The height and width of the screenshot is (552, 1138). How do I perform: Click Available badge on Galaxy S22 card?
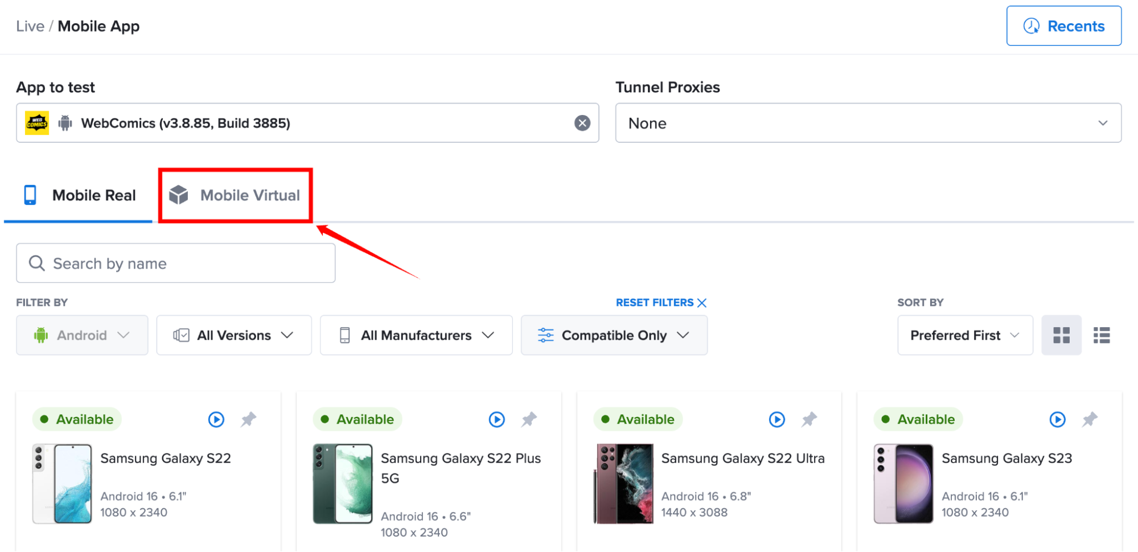77,419
